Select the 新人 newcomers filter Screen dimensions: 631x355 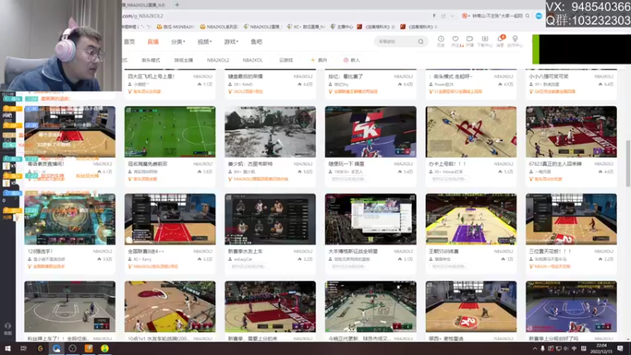point(352,60)
